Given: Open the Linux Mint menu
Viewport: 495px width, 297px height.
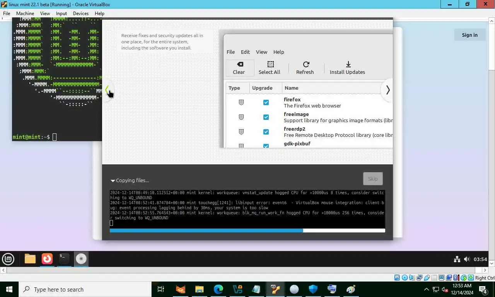Looking at the screenshot, I should (8, 259).
